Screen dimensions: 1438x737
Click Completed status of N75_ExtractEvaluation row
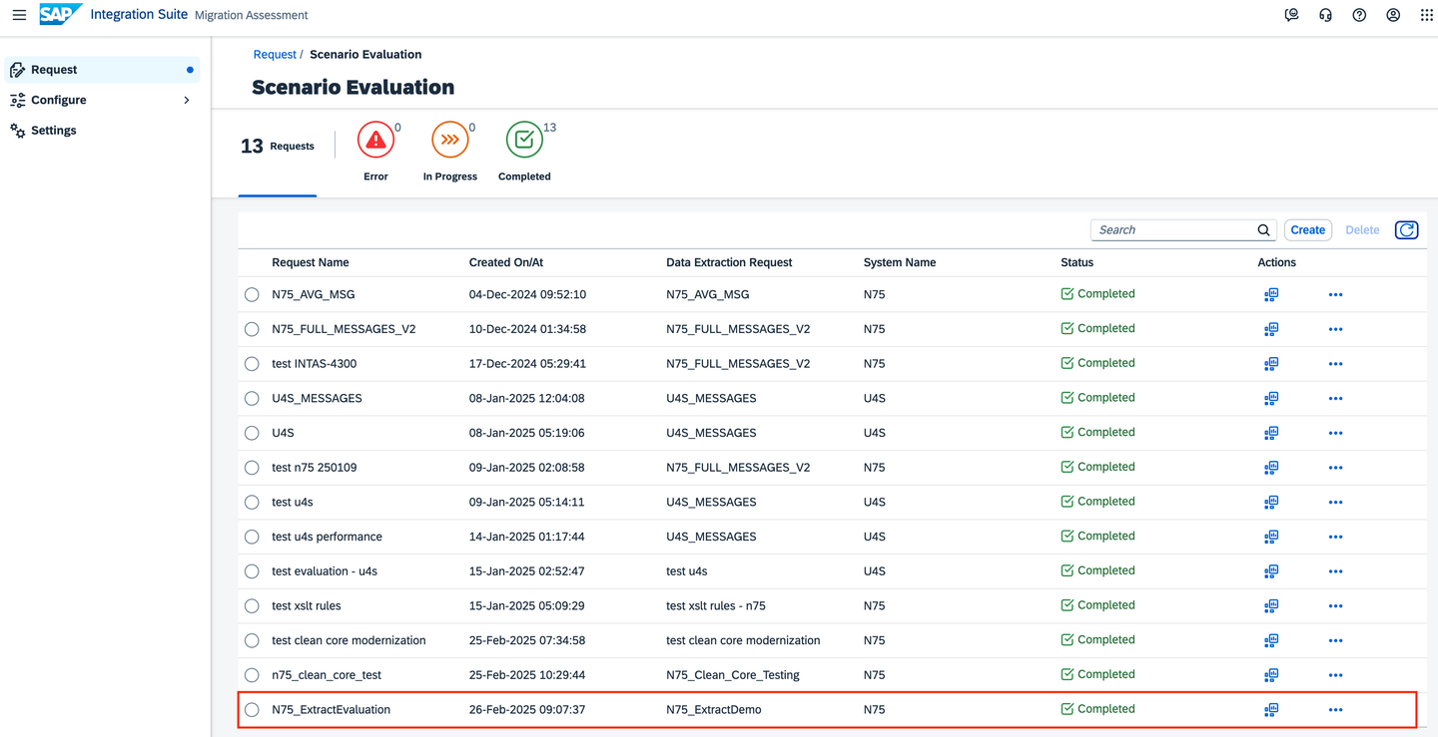coord(1097,709)
